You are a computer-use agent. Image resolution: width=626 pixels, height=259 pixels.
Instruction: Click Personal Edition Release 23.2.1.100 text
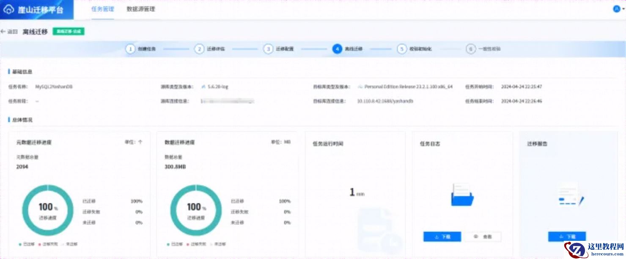pos(408,86)
